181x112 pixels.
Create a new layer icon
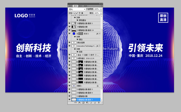(95, 103)
